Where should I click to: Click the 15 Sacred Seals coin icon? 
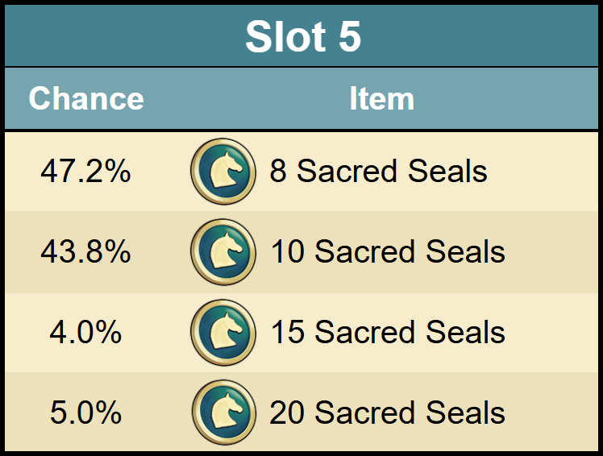coord(223,333)
